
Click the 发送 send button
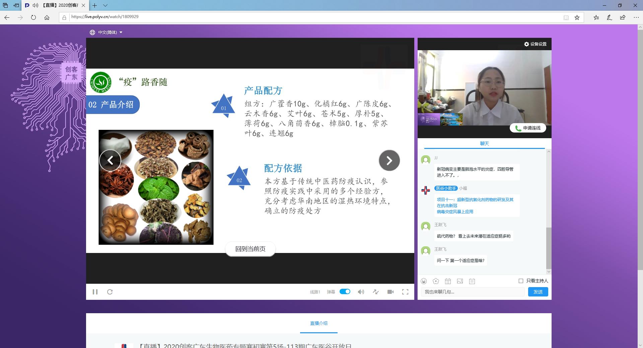[x=538, y=292]
